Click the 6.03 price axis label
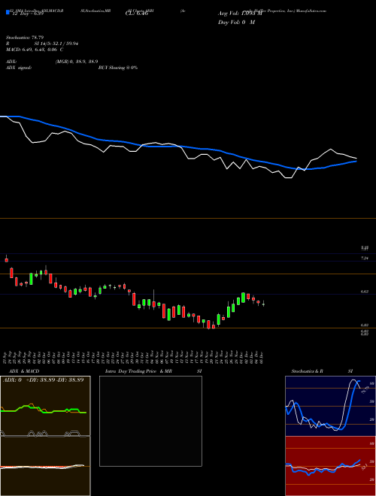Image resolution: width=376 pixels, height=496 pixels. tap(365, 325)
